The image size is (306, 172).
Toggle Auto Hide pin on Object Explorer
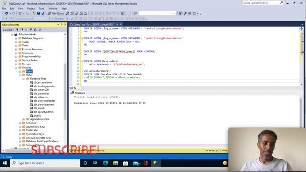pos(62,25)
